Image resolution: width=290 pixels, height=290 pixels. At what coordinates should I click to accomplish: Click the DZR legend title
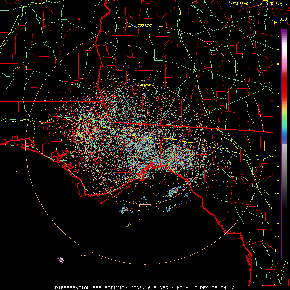(283, 19)
